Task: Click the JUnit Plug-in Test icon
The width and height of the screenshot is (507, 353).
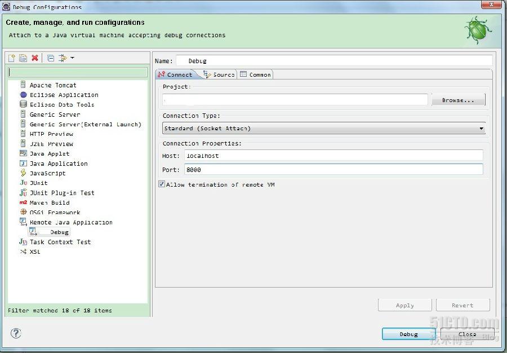Action: click(23, 193)
